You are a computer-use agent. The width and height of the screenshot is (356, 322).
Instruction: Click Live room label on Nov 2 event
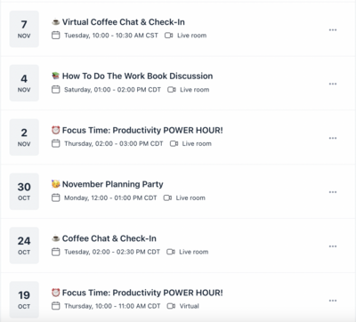(x=197, y=144)
